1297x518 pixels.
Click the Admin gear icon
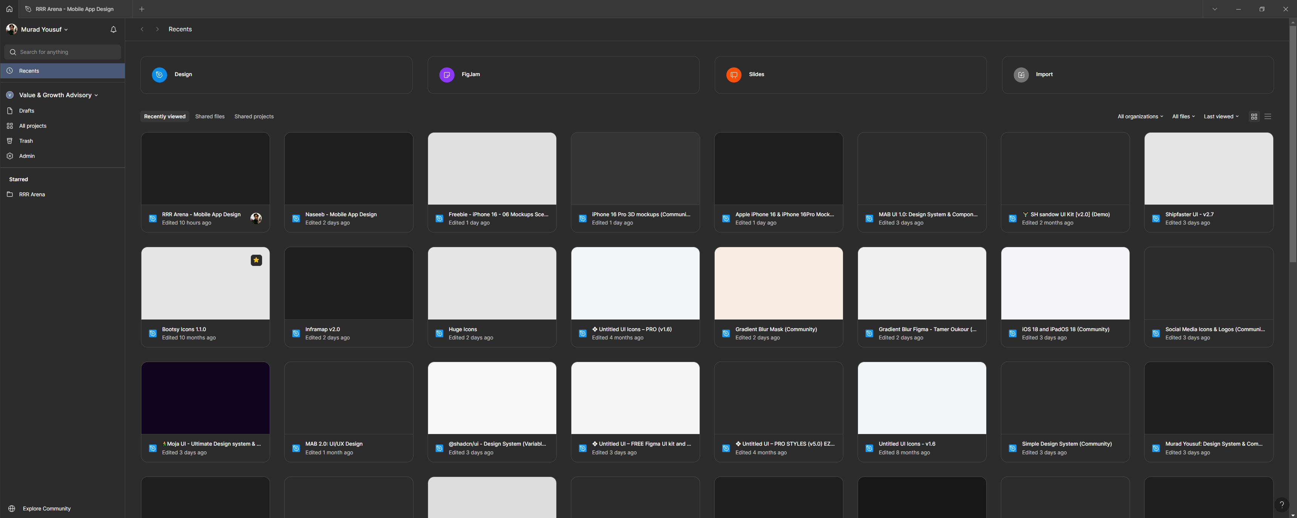coord(9,156)
